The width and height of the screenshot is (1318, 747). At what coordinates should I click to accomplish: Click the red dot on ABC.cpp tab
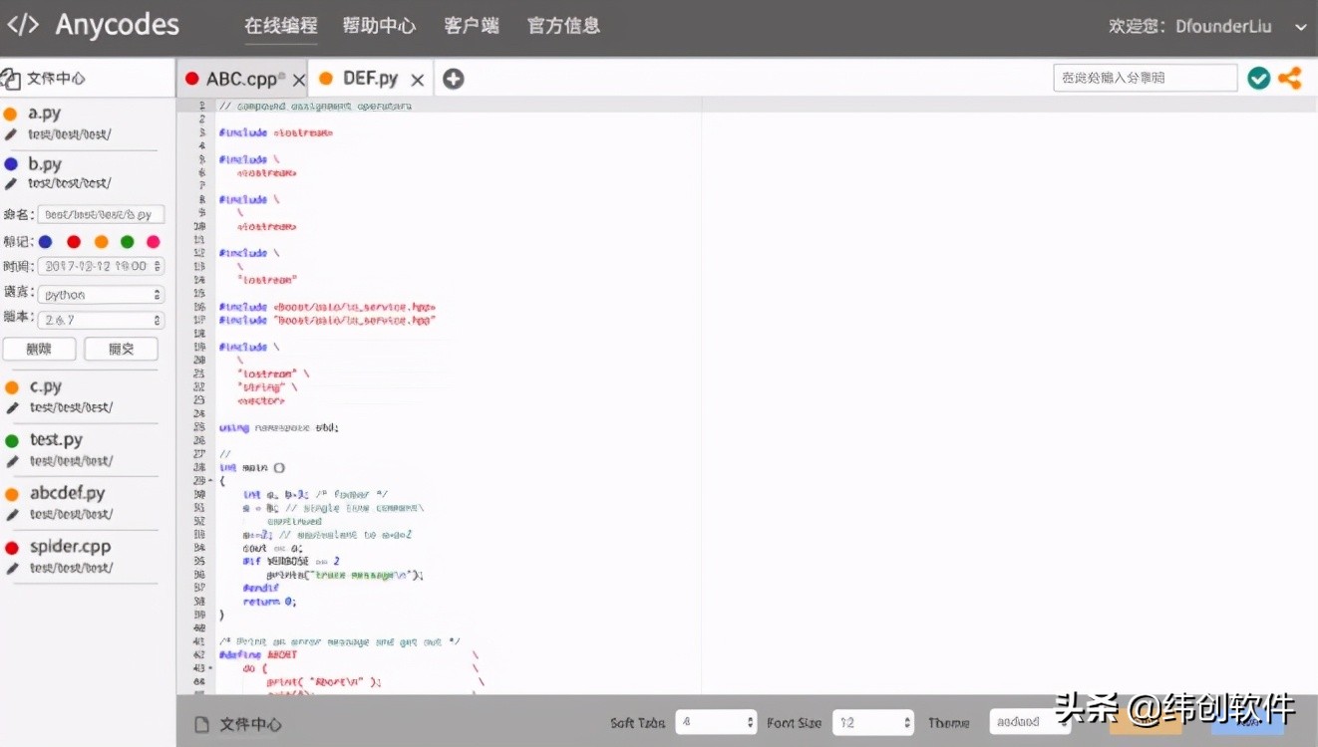[x=192, y=79]
